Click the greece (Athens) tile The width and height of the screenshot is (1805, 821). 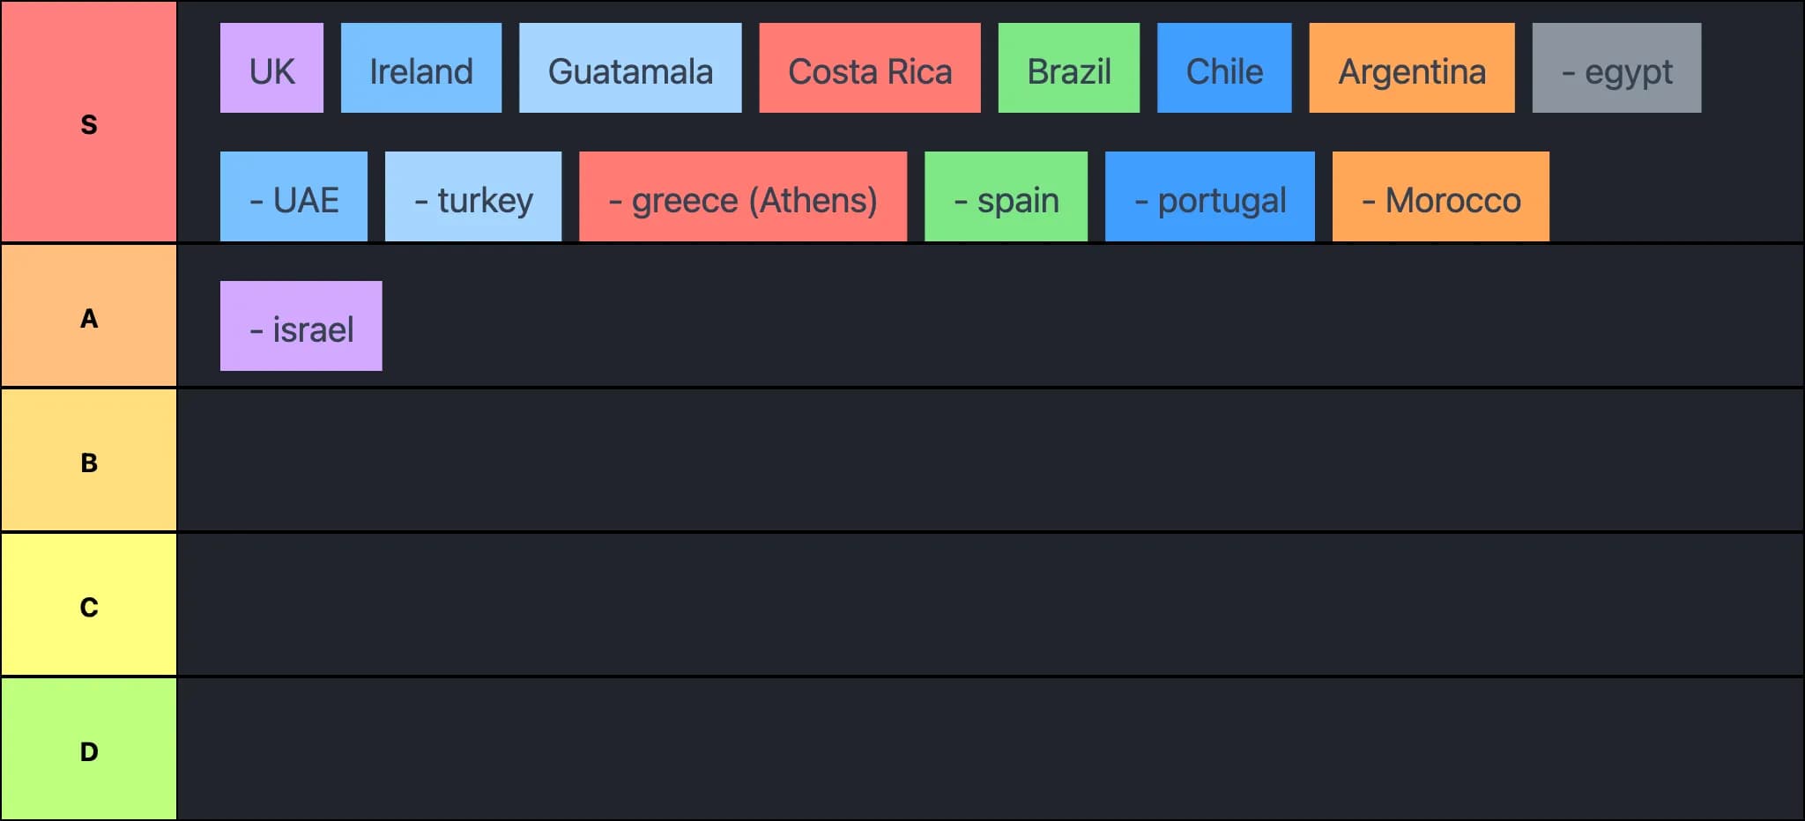click(x=743, y=197)
